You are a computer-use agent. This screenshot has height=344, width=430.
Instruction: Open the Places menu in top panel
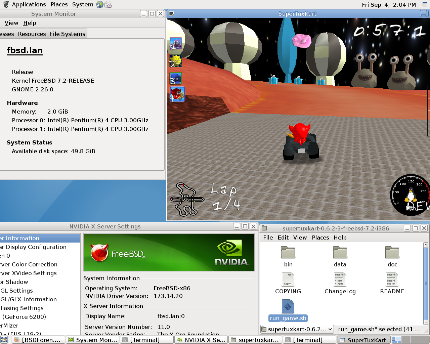[59, 4]
